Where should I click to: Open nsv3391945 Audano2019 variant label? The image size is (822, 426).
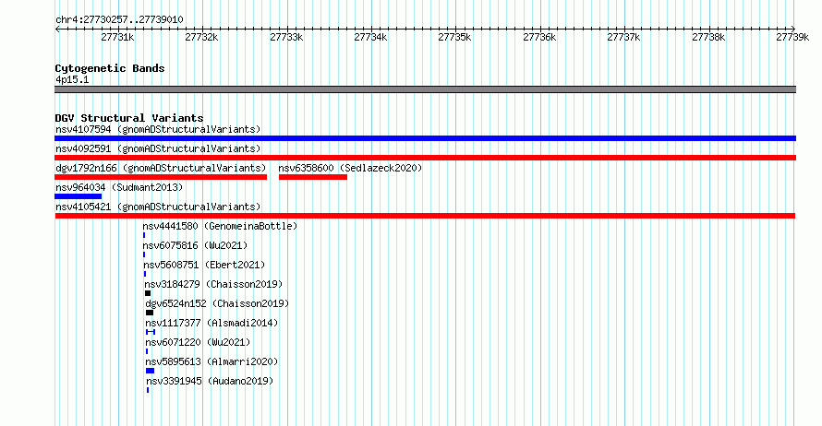pos(210,381)
